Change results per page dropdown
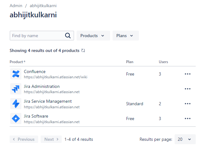 point(185,139)
